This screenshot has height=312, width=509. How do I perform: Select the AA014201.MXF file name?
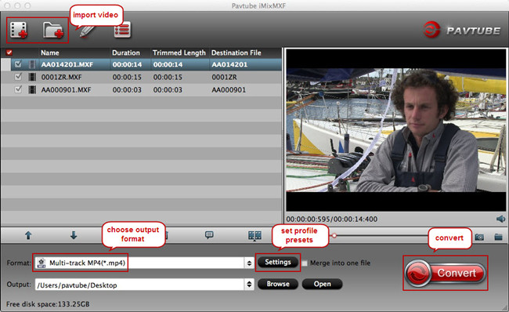coord(67,65)
